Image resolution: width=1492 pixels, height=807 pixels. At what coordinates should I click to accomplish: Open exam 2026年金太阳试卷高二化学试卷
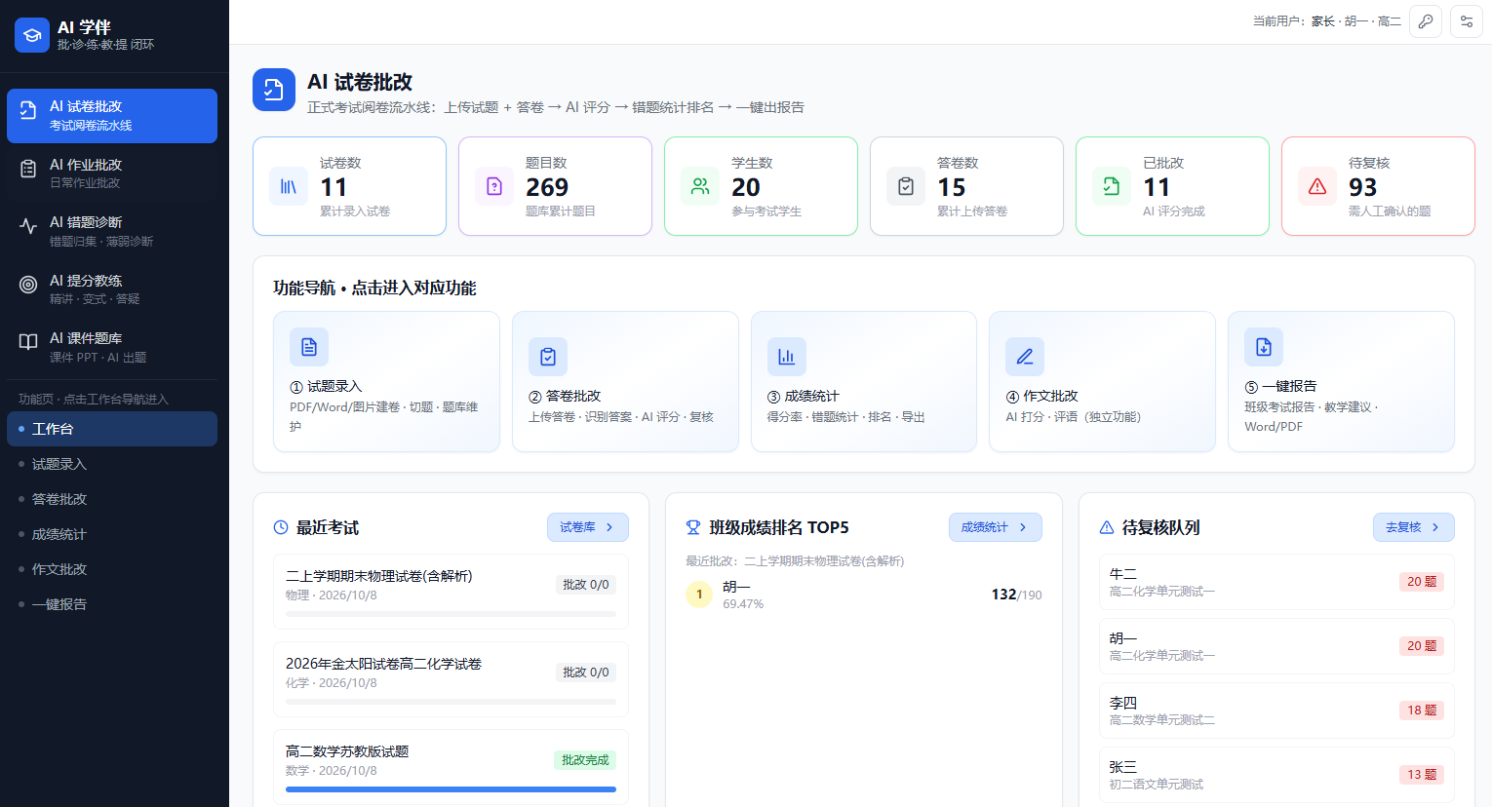coord(451,679)
